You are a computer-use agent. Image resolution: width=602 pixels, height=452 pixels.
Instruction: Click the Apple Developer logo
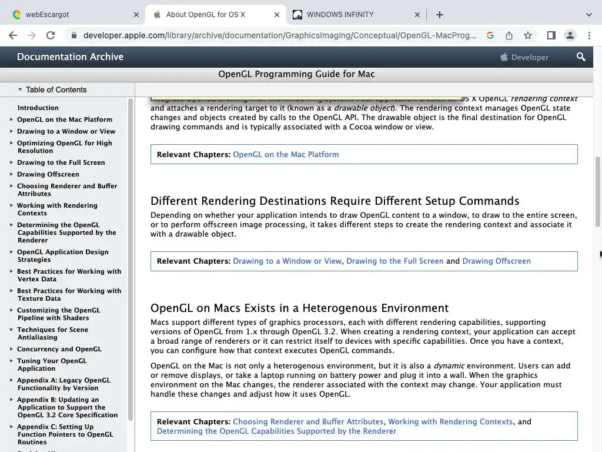524,57
